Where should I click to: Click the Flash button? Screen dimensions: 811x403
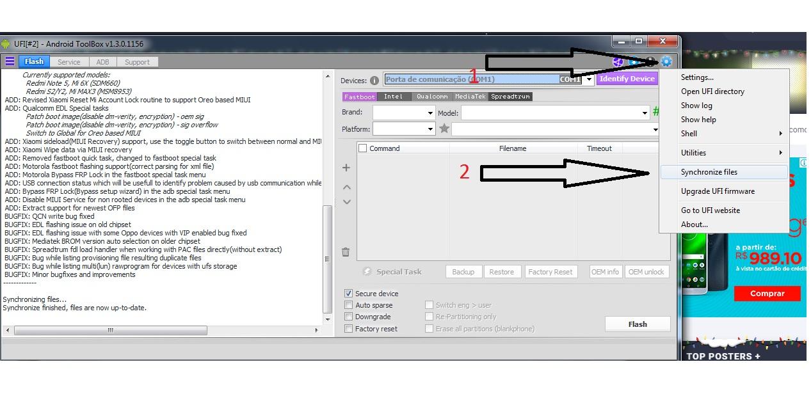637,324
